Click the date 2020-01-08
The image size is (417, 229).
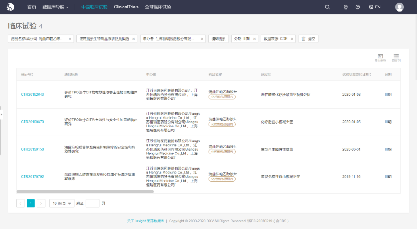351,95
